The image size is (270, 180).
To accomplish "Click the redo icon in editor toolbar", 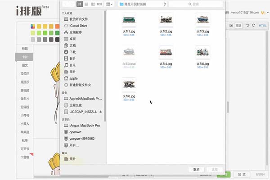I will click(253, 25).
